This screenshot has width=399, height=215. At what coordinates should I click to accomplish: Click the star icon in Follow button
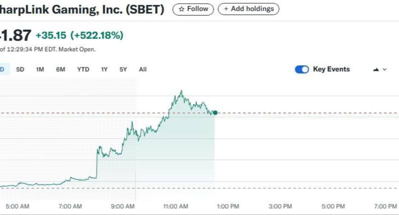coord(182,9)
